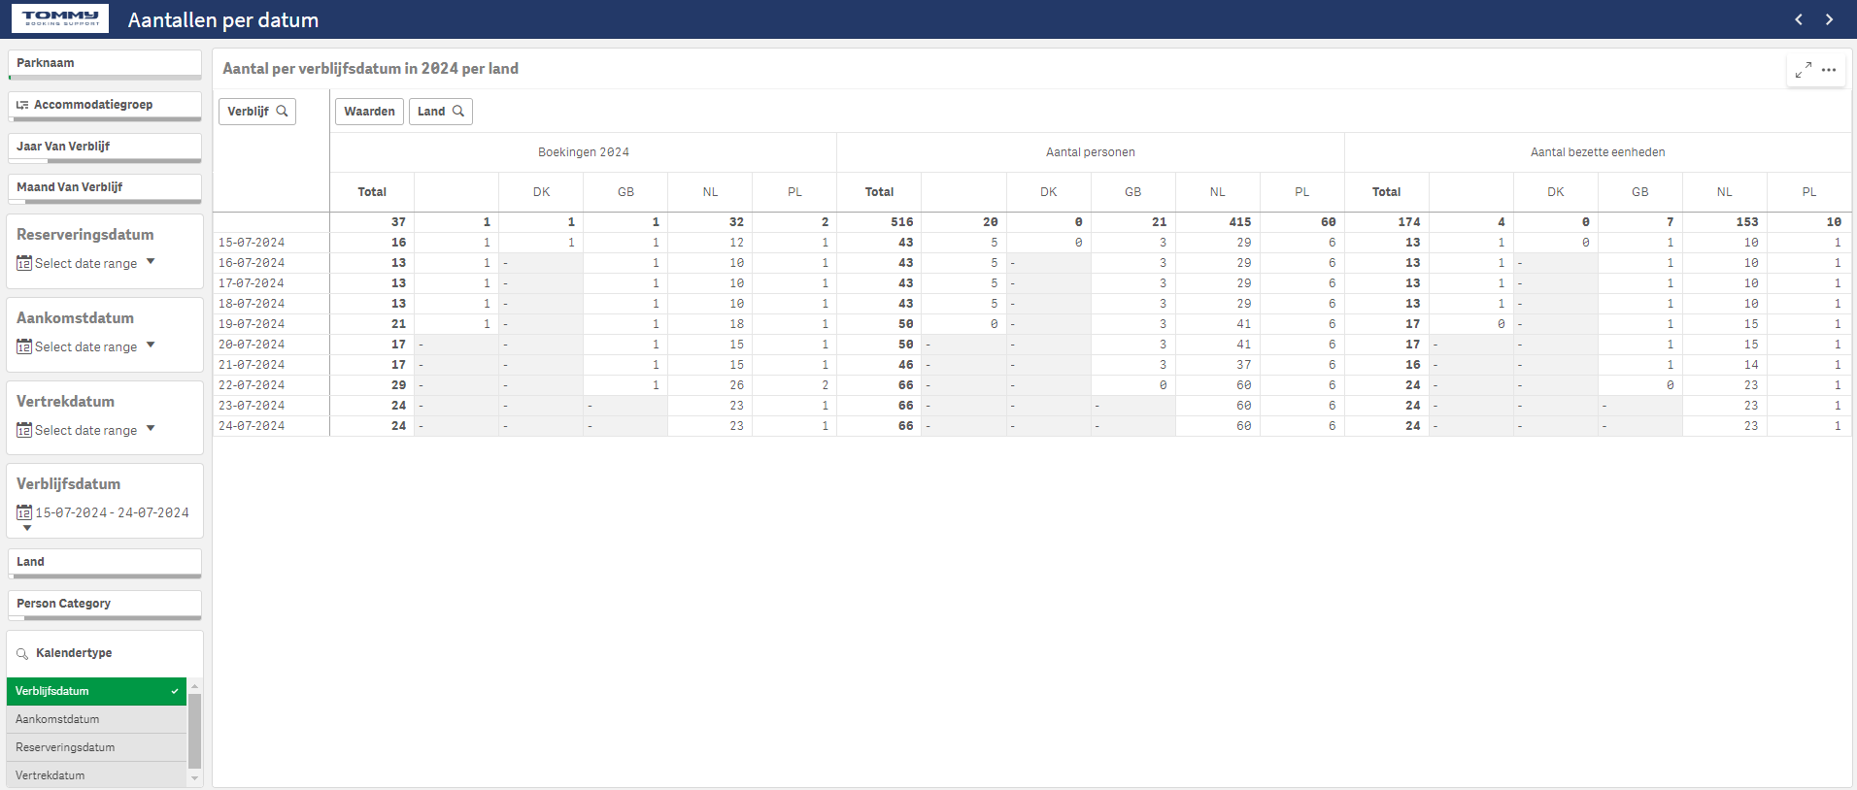Open the Accommodatiegroep filter
This screenshot has width=1857, height=790.
105,106
